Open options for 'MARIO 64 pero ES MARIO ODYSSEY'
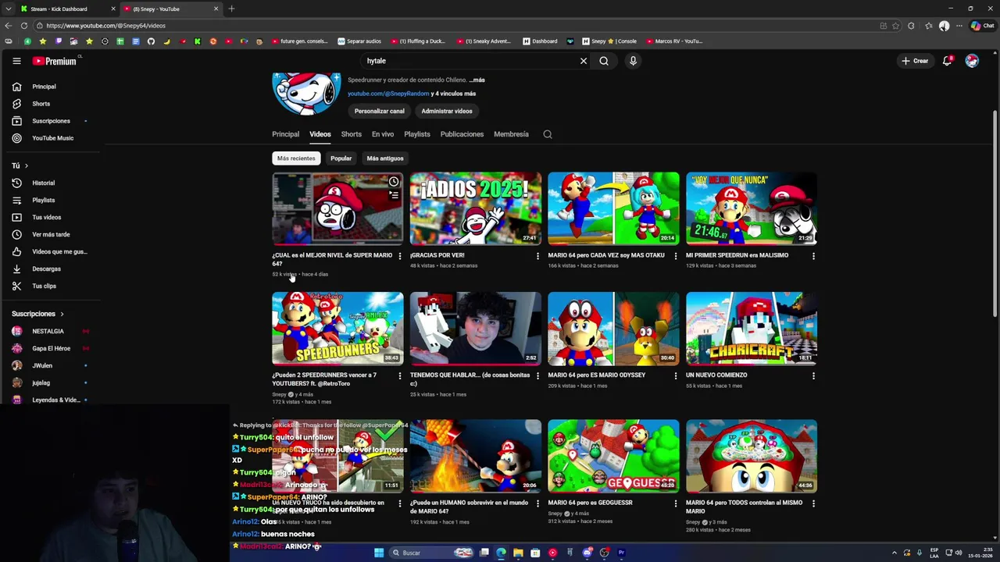This screenshot has height=562, width=1000. click(676, 376)
